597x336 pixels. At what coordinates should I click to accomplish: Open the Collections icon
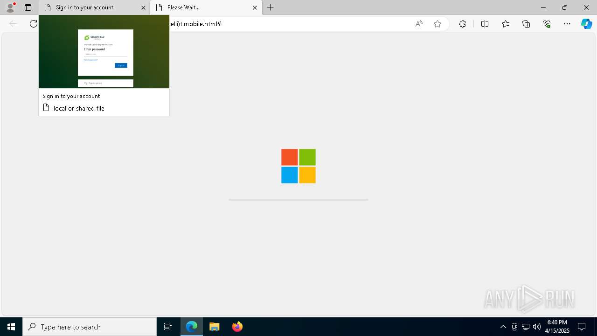pos(526,24)
